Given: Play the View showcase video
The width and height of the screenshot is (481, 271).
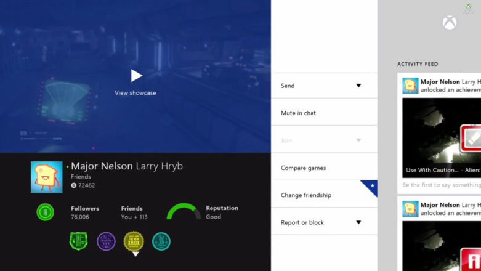Looking at the screenshot, I should click(x=136, y=76).
